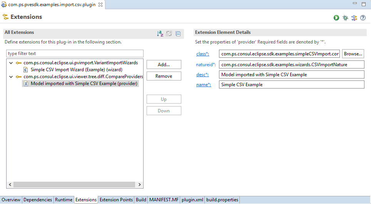Click the Collapse All icon in All Extensions
This screenshot has height=204, width=371.
click(x=178, y=34)
